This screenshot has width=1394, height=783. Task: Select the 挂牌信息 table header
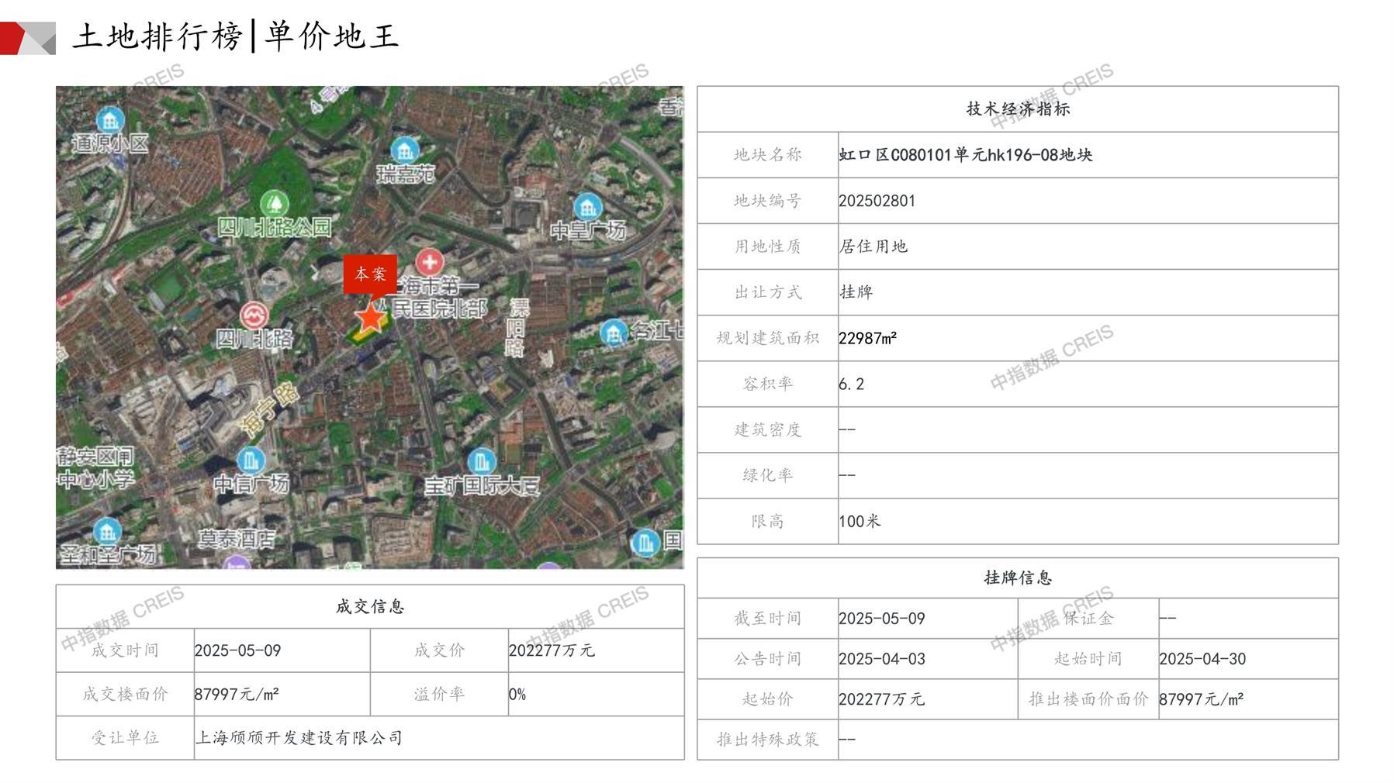pyautogui.click(x=1017, y=578)
